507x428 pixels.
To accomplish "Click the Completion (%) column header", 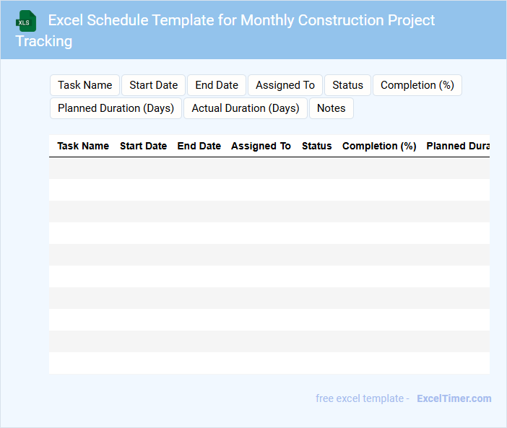I will coord(379,146).
